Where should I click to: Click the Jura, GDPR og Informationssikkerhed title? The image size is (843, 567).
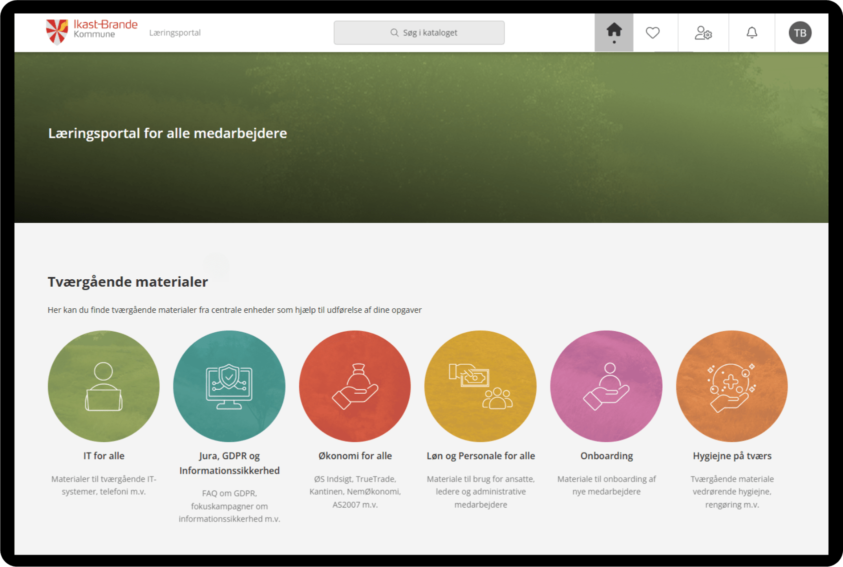tap(229, 463)
